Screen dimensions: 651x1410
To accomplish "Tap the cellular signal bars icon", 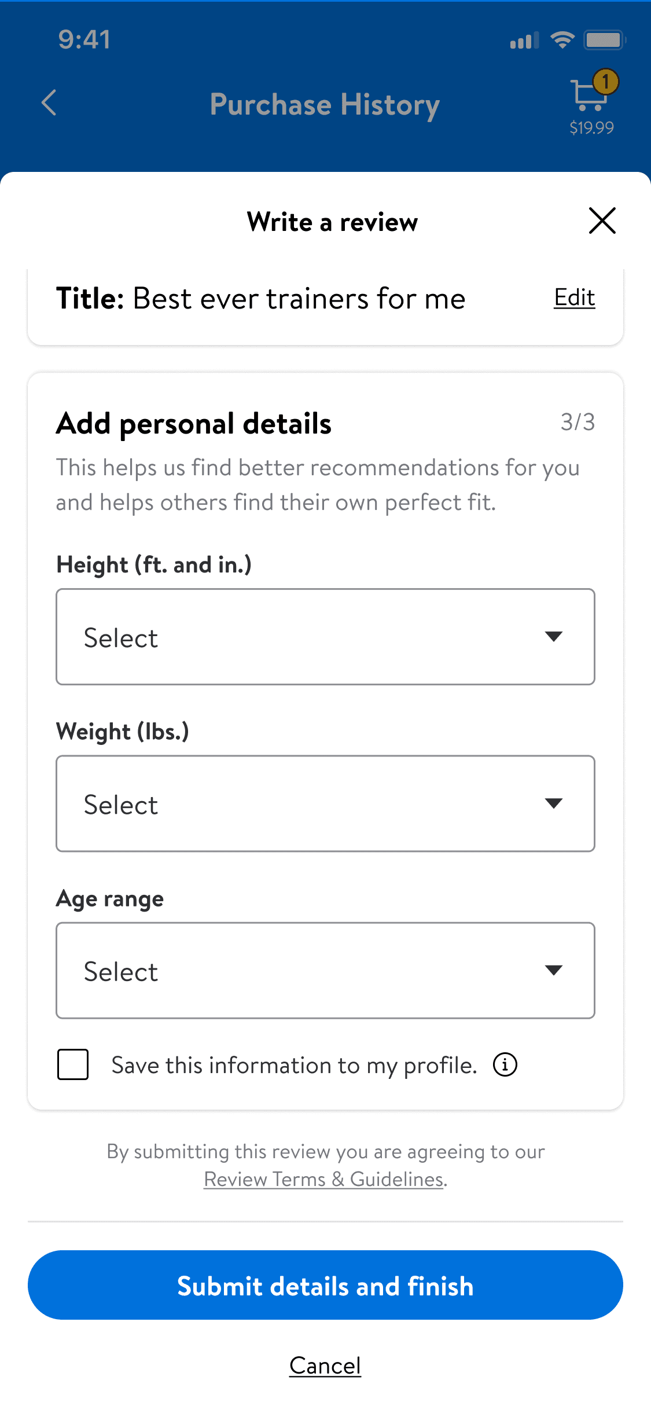I will click(x=524, y=41).
